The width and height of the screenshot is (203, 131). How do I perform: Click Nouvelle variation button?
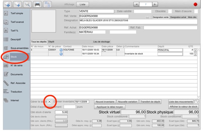(128, 102)
